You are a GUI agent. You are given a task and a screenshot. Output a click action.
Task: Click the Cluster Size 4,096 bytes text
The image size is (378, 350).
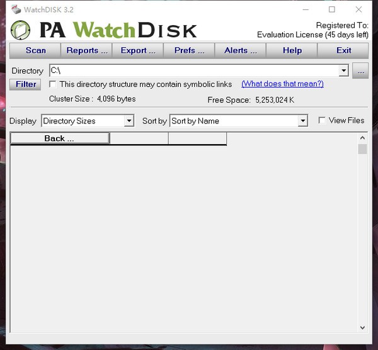pos(93,99)
